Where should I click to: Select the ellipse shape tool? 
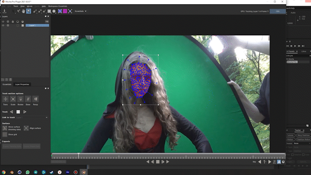click(54, 11)
